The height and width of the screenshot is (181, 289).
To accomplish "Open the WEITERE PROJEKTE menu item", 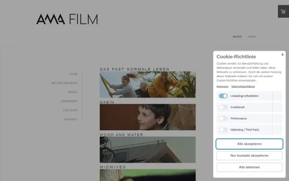I will point(65,83).
